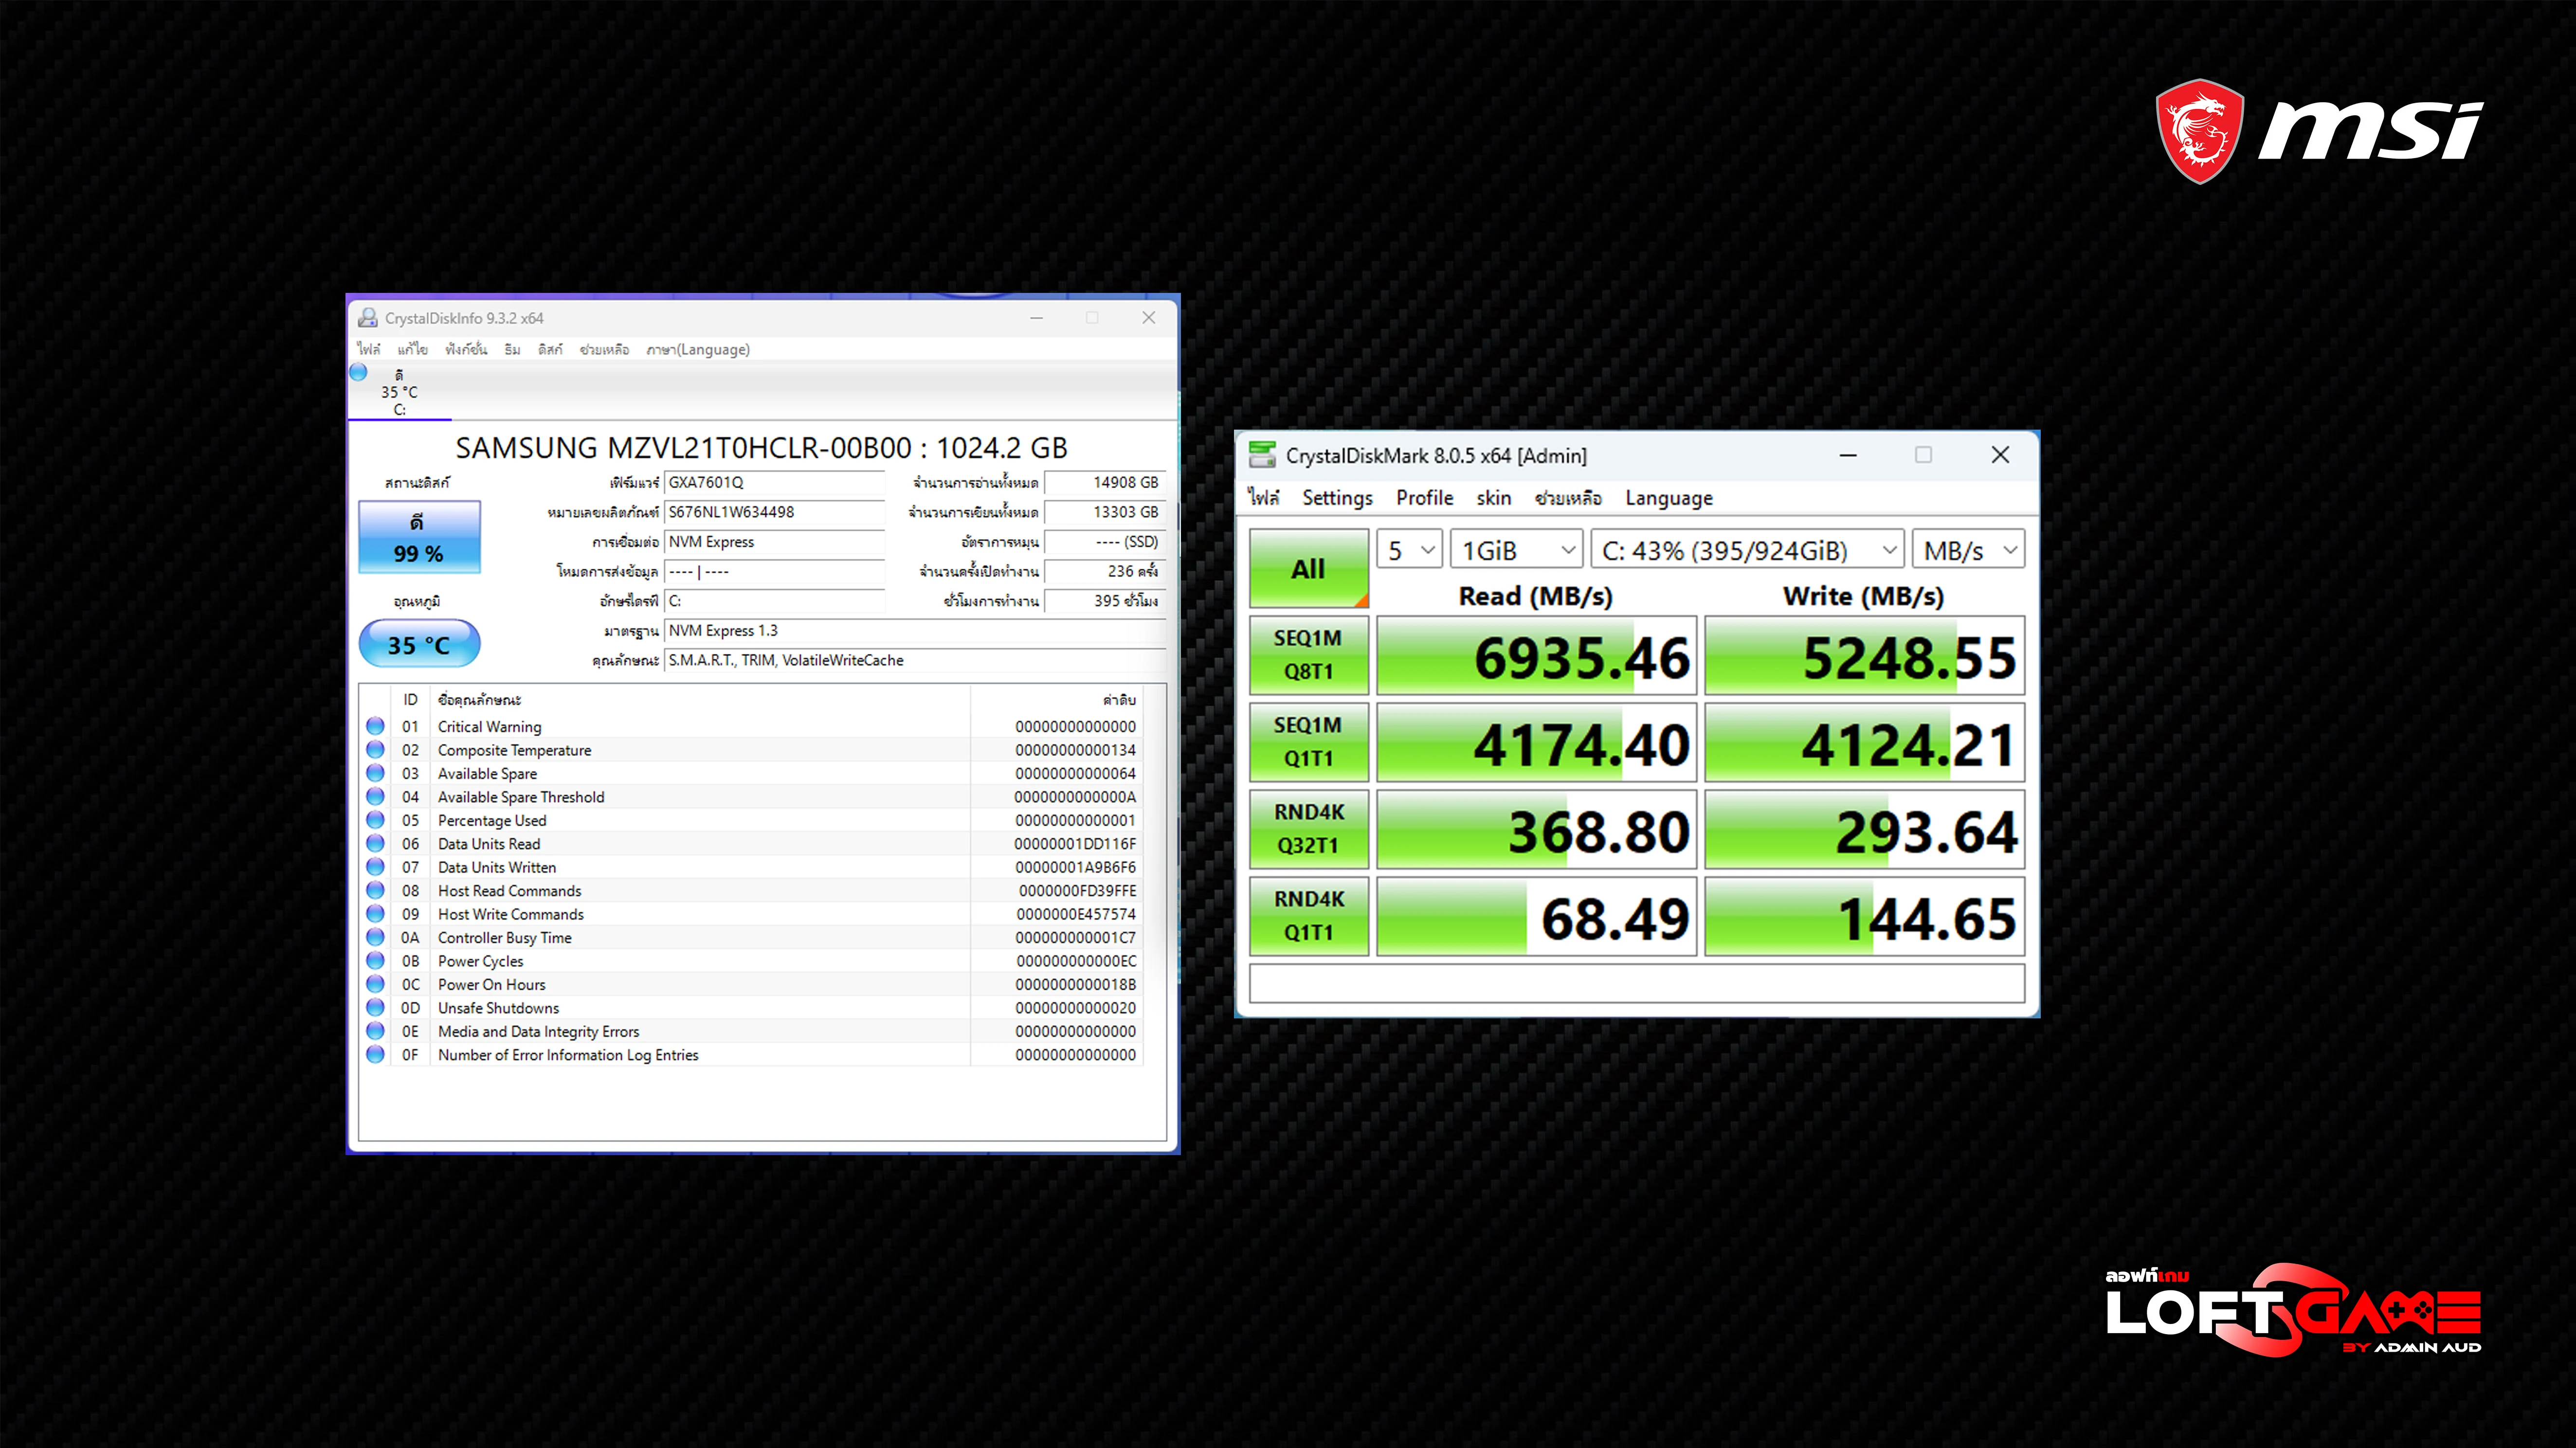Screen dimensions: 2576x1448
Task: Open the Settings menu in CrystalDiskMark
Action: [x=1337, y=498]
